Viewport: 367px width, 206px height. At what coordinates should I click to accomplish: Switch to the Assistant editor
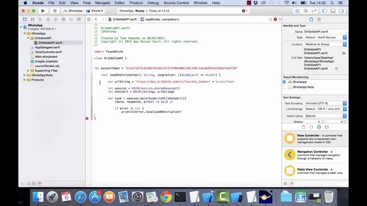click(x=306, y=11)
